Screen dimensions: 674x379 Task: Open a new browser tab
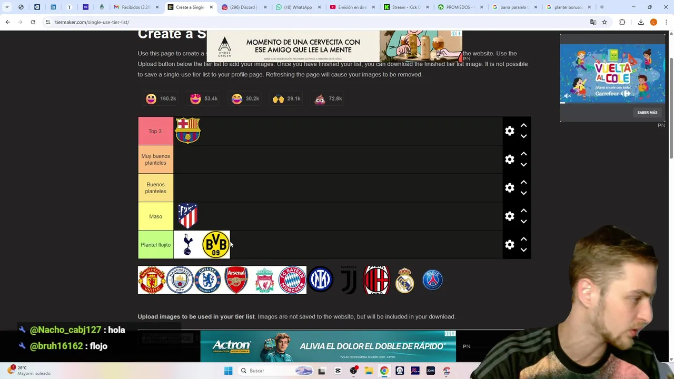[x=602, y=7]
